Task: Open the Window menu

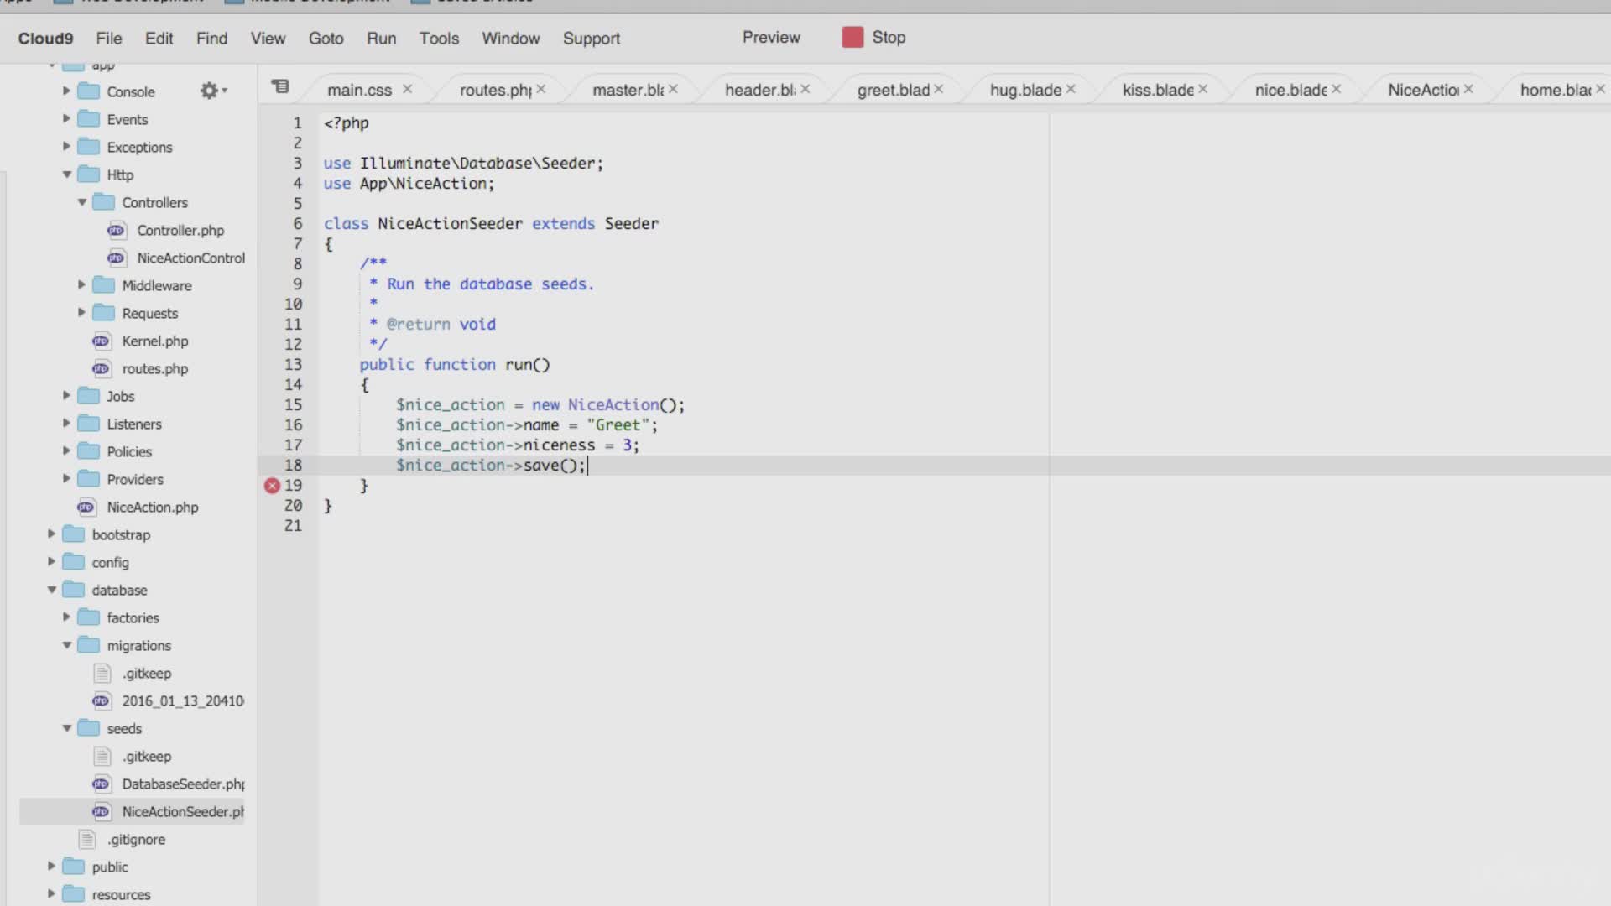Action: (x=510, y=39)
